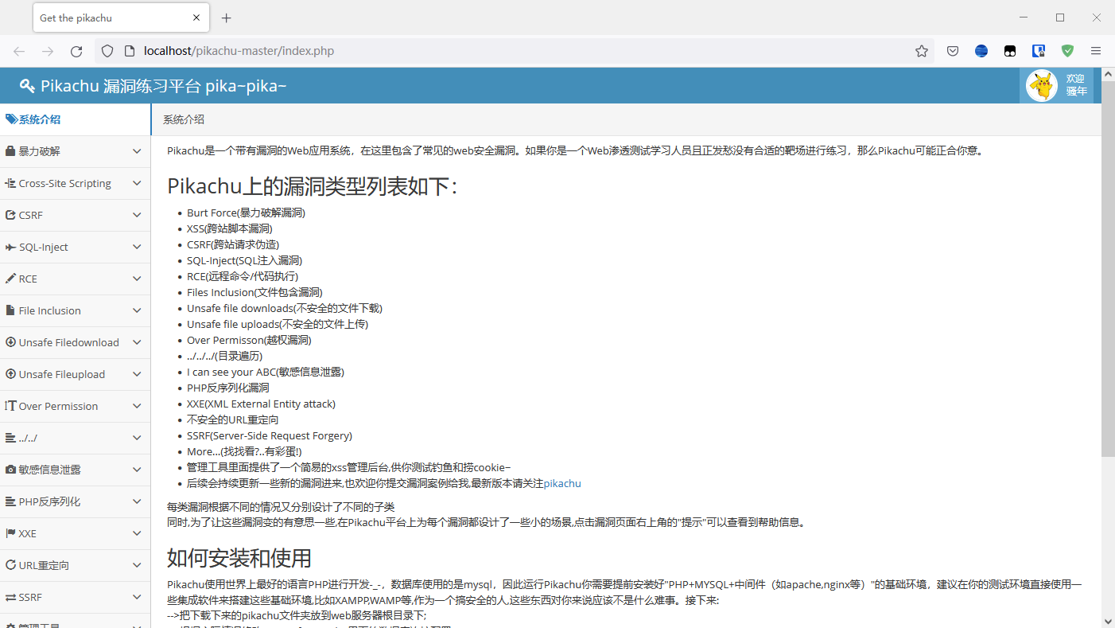
Task: Expand the CSRF category chevron
Action: [x=136, y=215]
